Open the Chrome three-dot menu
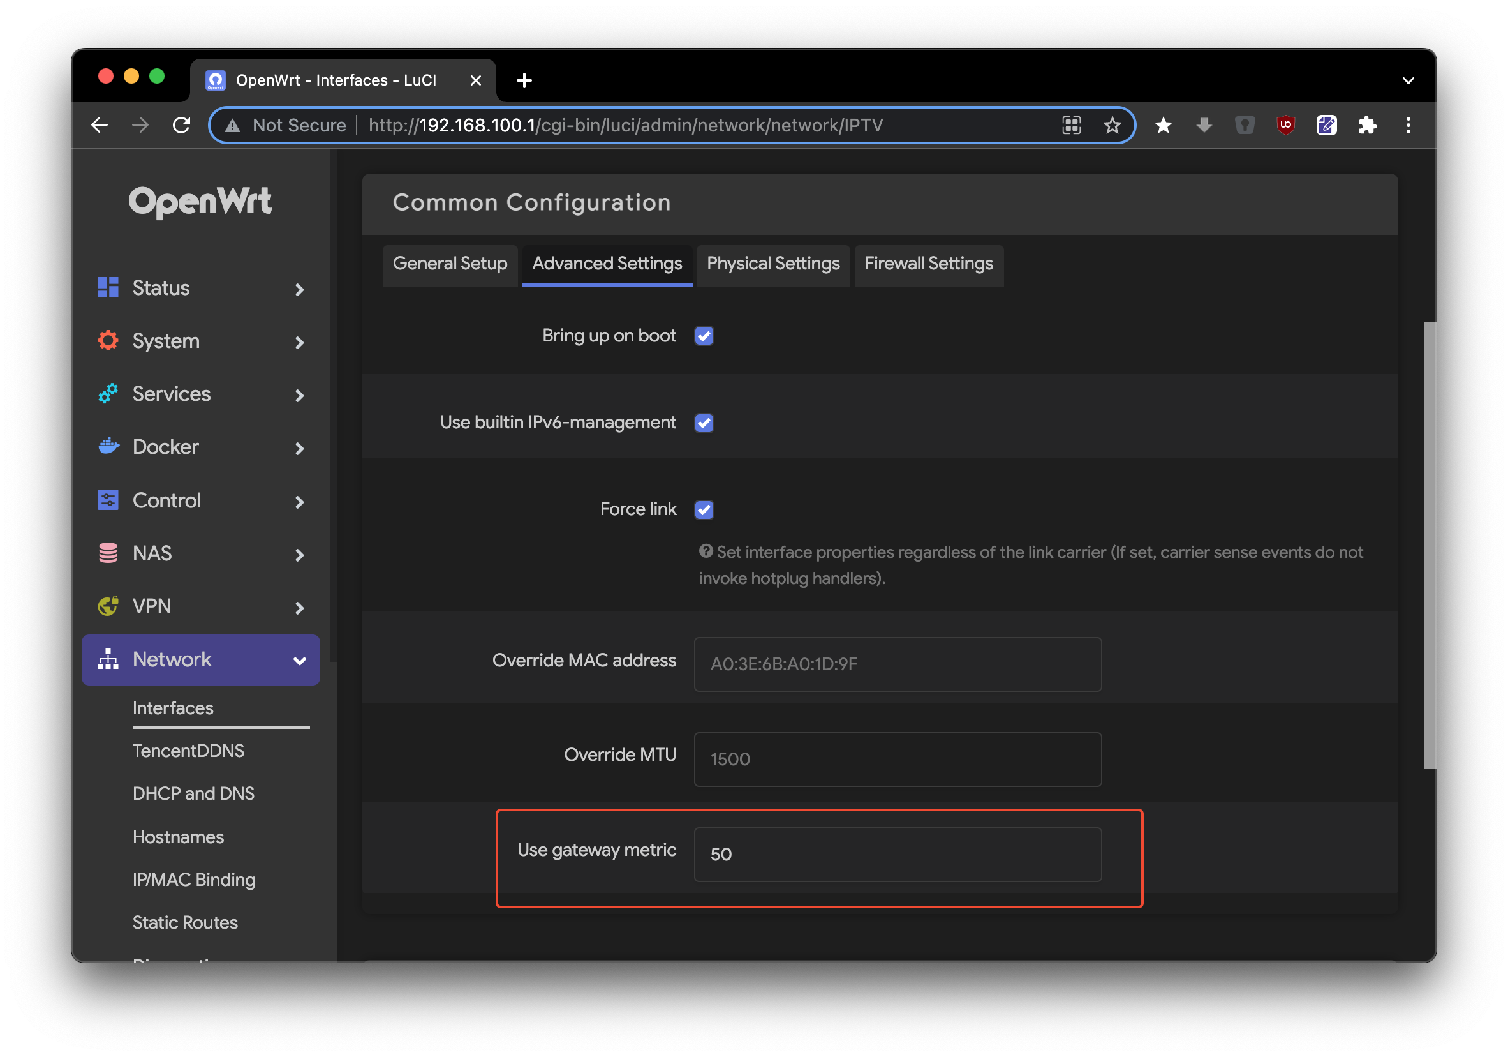The image size is (1508, 1057). coord(1408,125)
